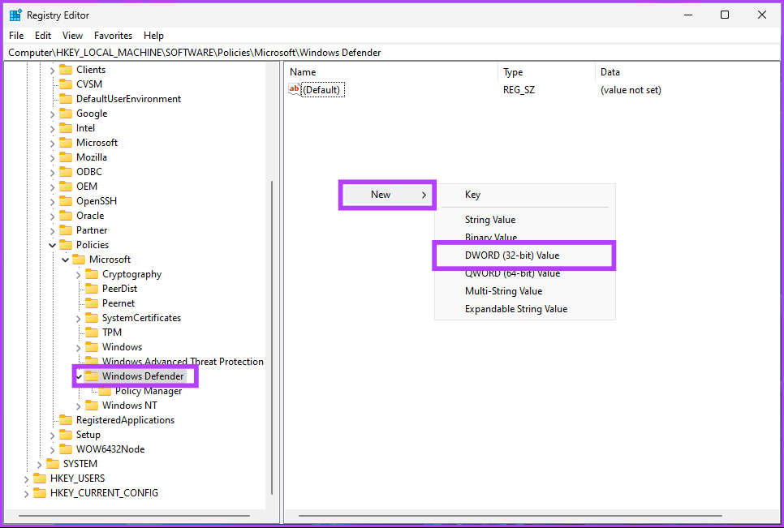784x528 pixels.
Task: Expand the HKEY_CURRENT_CONFIG node
Action: pos(27,493)
